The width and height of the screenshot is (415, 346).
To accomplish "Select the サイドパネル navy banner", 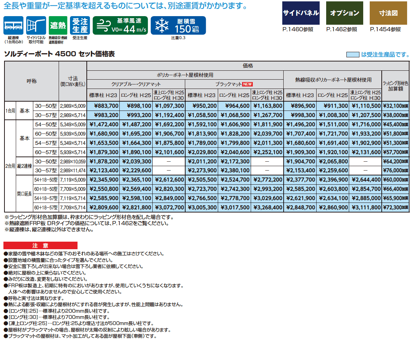I will [x=301, y=14].
